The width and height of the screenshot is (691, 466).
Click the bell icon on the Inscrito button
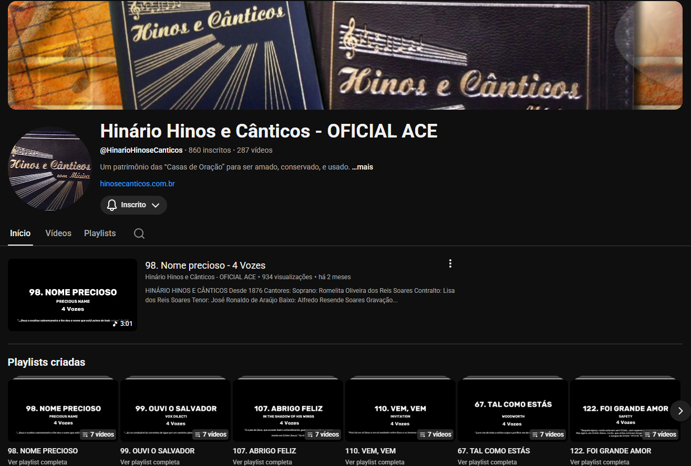[x=111, y=205]
